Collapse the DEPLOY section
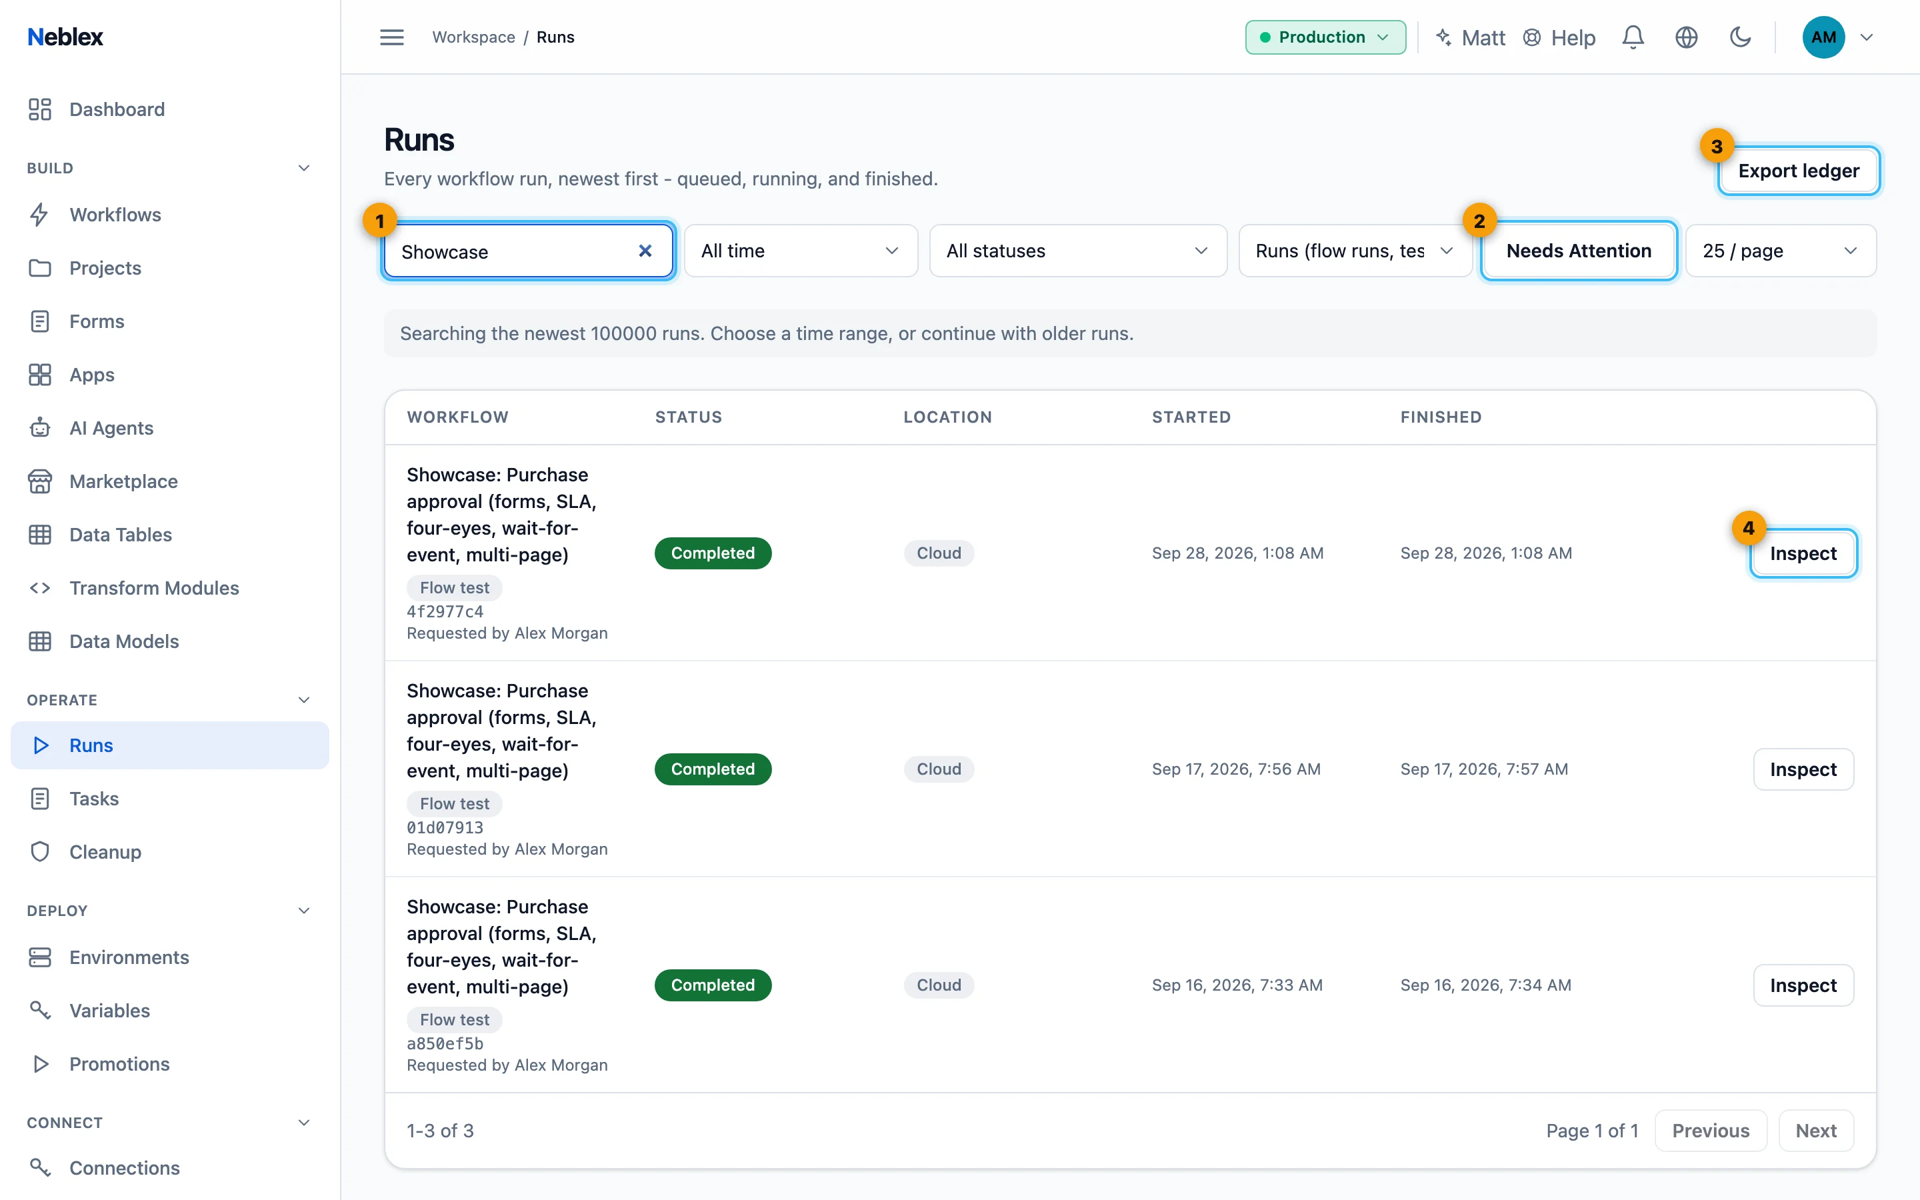 [x=303, y=910]
